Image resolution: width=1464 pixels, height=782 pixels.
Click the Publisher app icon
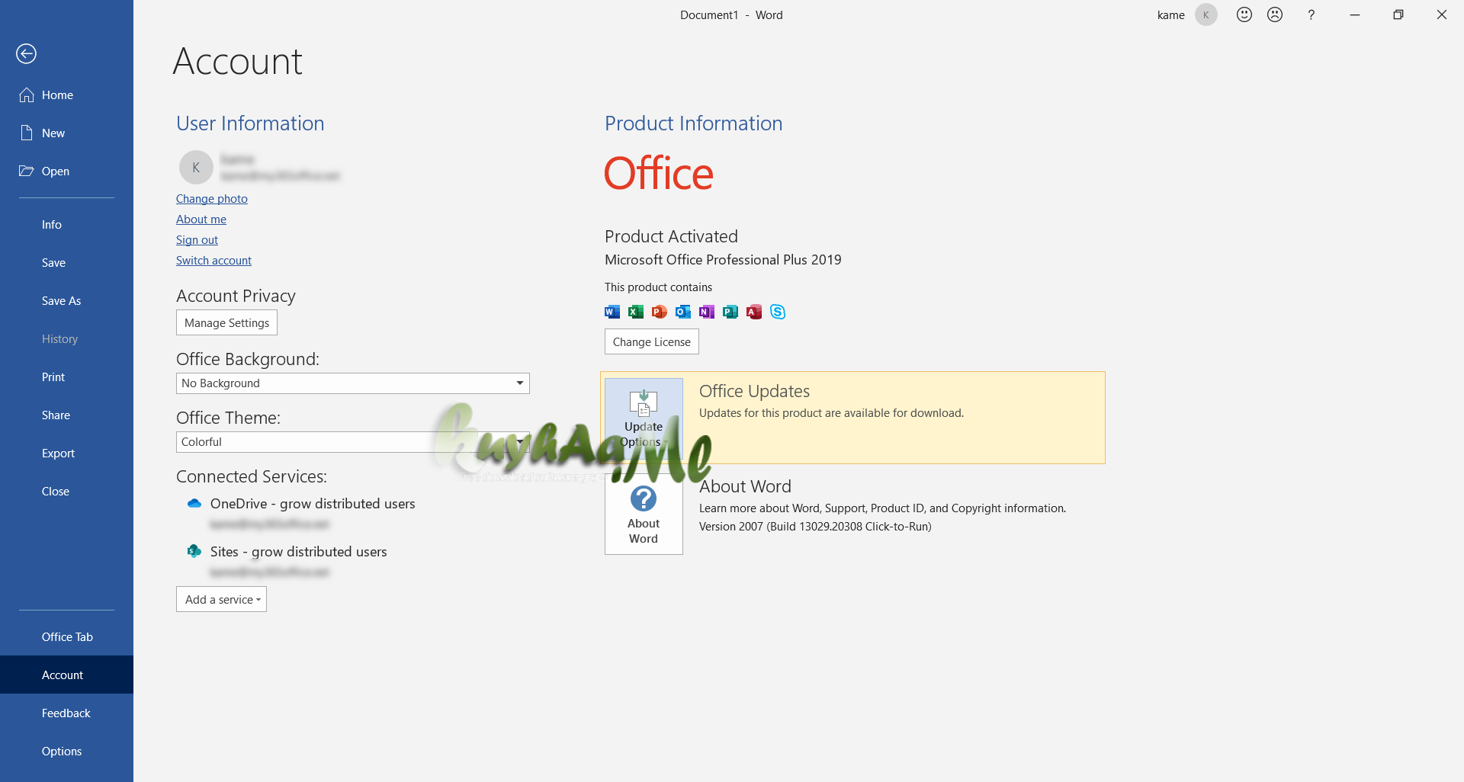[x=730, y=312]
